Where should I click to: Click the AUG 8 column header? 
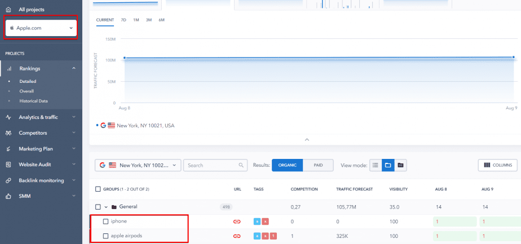441,189
